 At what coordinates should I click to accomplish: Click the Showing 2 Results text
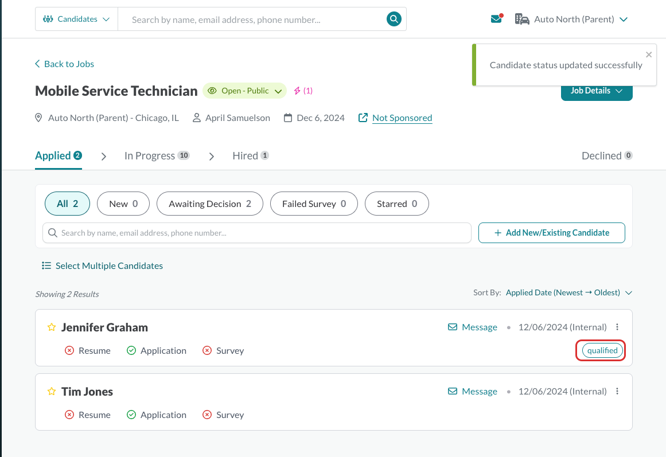coord(67,294)
